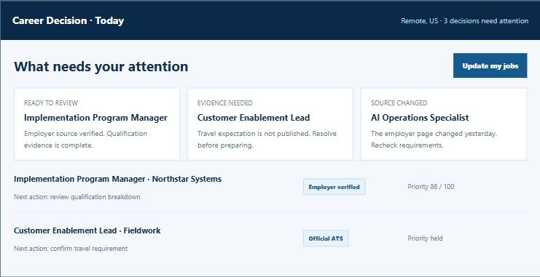Click the What needs your attention heading
The image size is (540, 277).
(x=101, y=66)
